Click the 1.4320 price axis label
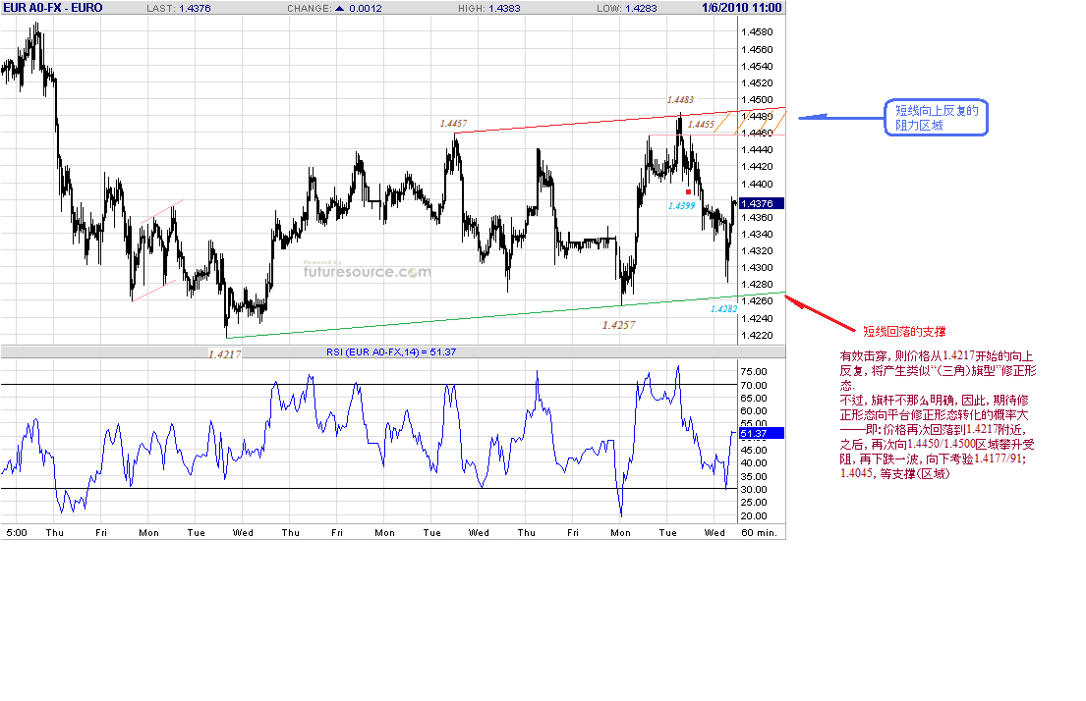Screen dimensions: 1086x701 pyautogui.click(x=757, y=250)
